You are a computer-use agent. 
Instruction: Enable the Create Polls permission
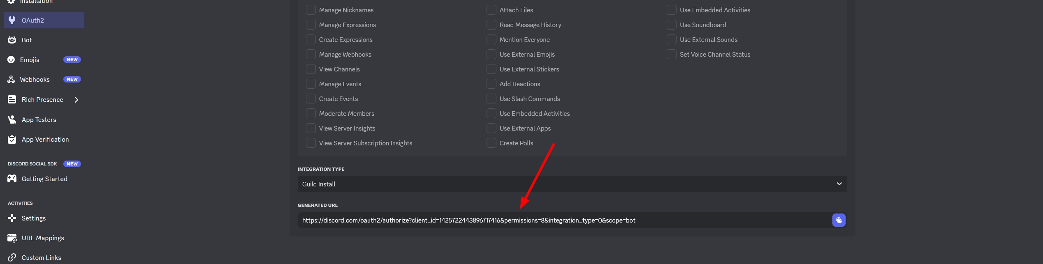coord(491,143)
